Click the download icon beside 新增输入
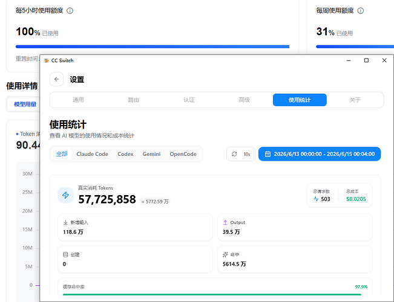Image resolution: width=394 pixels, height=302 pixels. pos(65,222)
